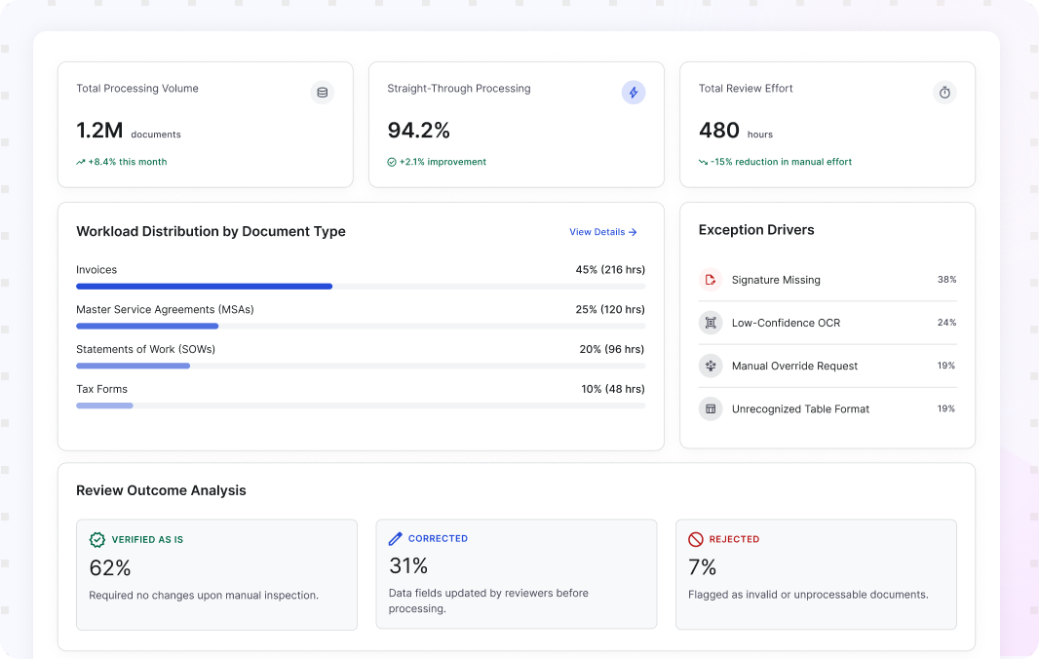The width and height of the screenshot is (1039, 659).
Task: Click the lightning bolt icon on Straight-Through Processing
Action: [634, 93]
